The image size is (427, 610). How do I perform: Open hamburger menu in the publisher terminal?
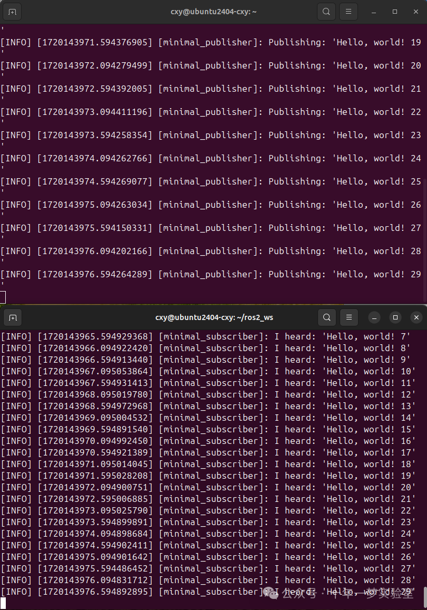point(349,12)
